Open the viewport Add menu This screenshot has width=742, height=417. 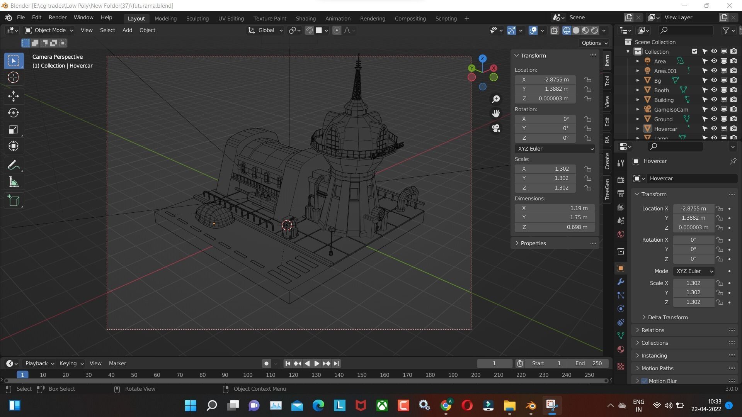click(x=127, y=30)
